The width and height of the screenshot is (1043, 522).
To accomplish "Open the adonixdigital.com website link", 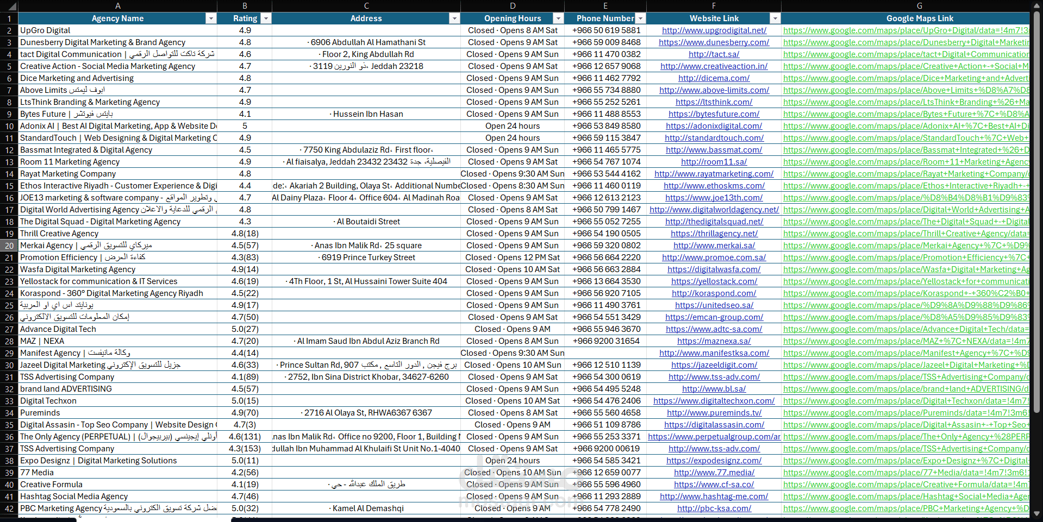I will point(714,126).
